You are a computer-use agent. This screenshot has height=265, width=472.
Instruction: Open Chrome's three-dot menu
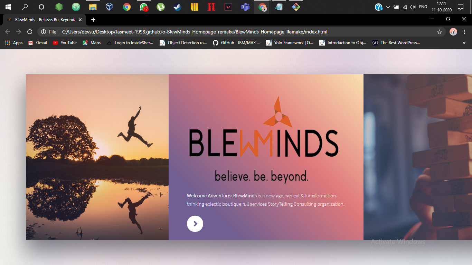tap(464, 32)
